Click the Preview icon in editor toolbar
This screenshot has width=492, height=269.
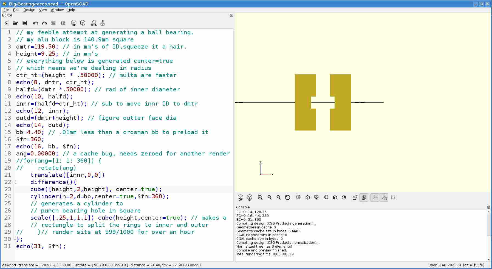click(73, 23)
